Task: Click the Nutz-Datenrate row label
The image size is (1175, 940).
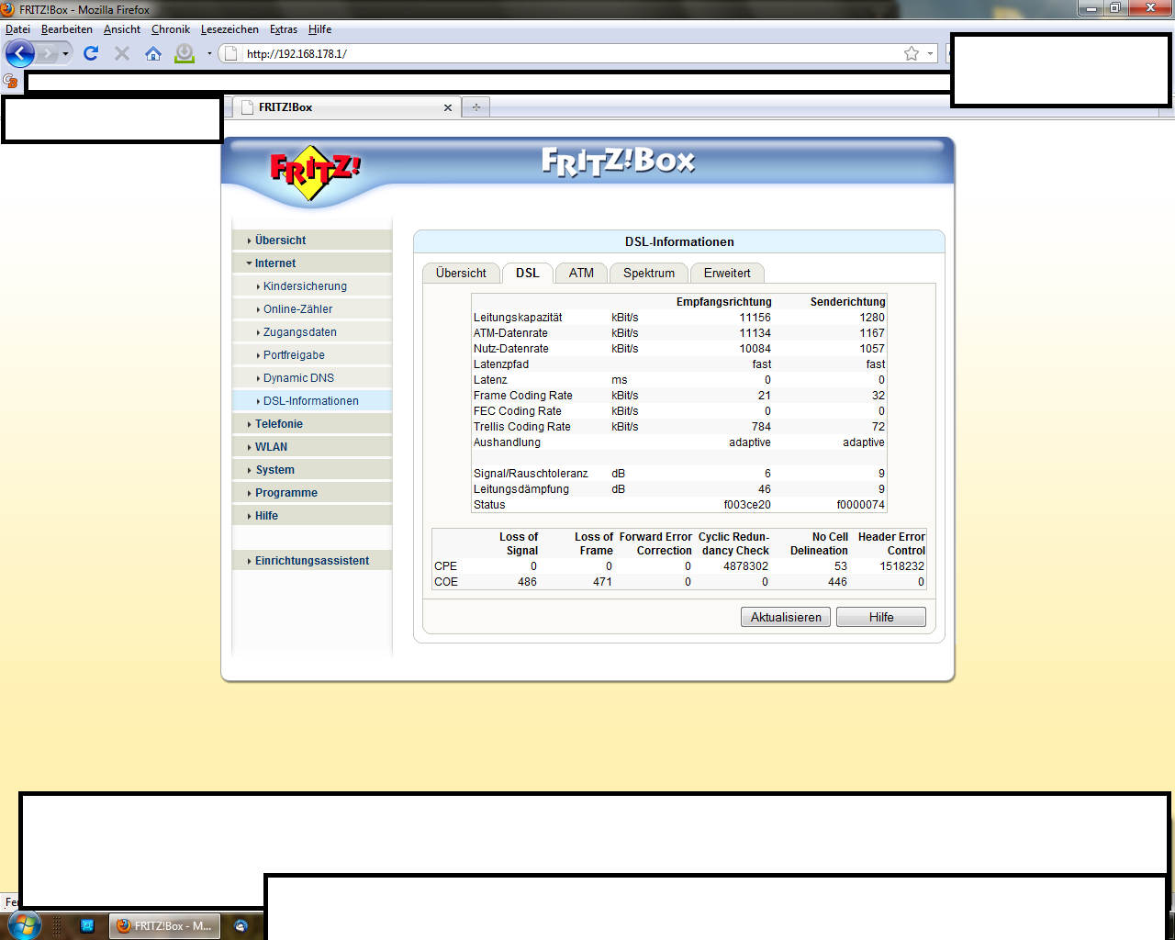Action: pyautogui.click(x=511, y=349)
